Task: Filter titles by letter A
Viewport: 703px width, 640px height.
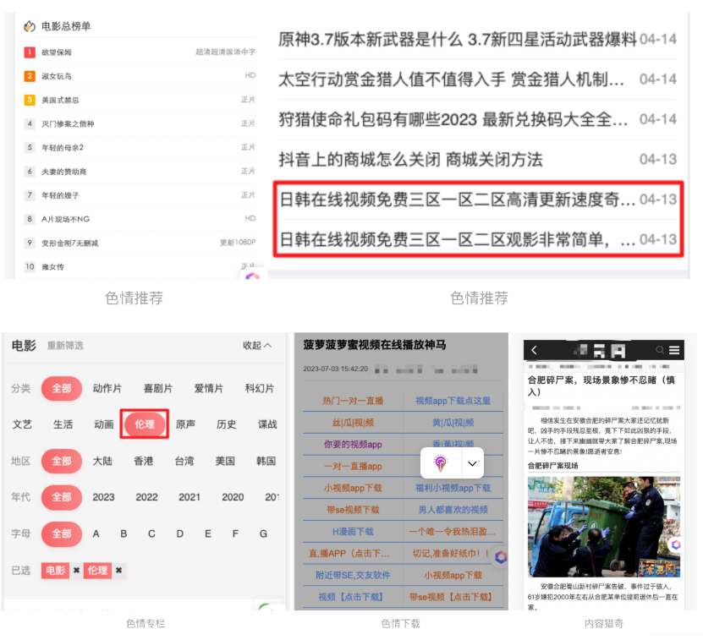Action: pyautogui.click(x=96, y=533)
